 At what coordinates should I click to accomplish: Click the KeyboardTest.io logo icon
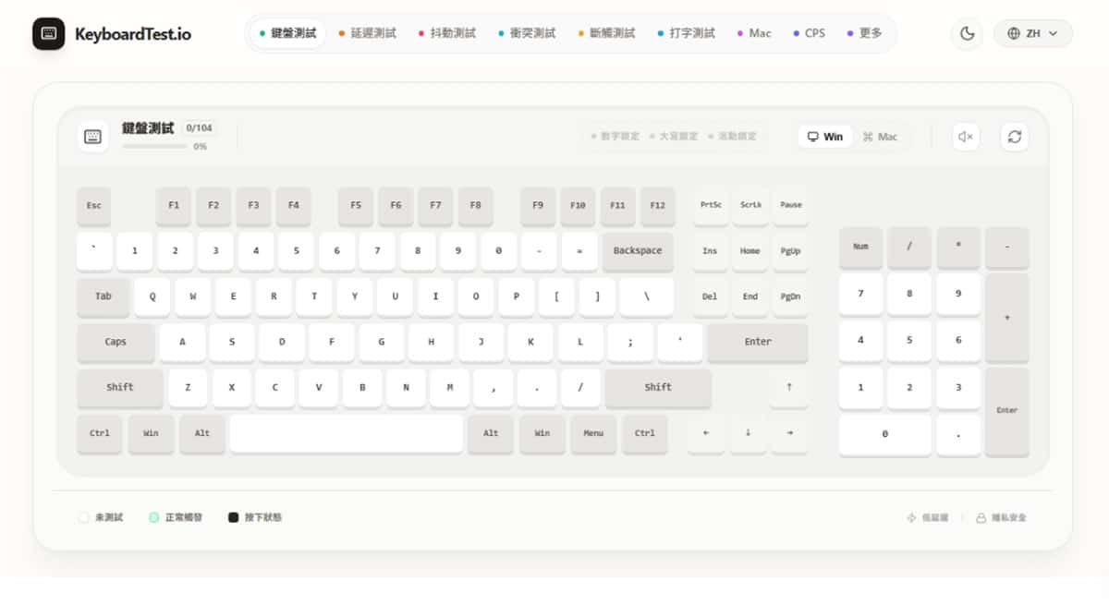point(48,34)
